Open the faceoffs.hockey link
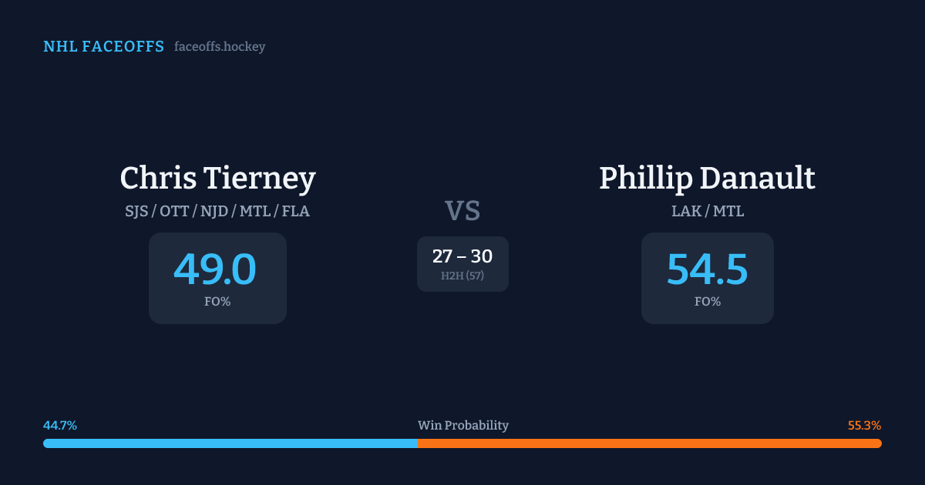This screenshot has height=485, width=925. coord(220,47)
